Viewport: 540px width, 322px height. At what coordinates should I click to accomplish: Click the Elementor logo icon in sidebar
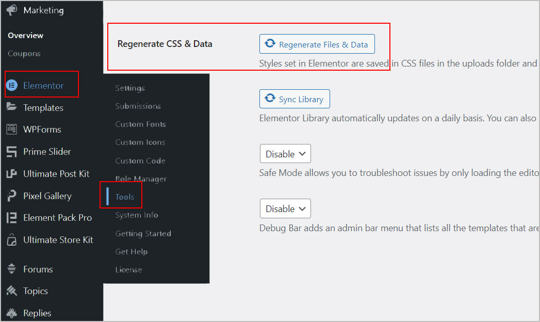click(x=12, y=85)
